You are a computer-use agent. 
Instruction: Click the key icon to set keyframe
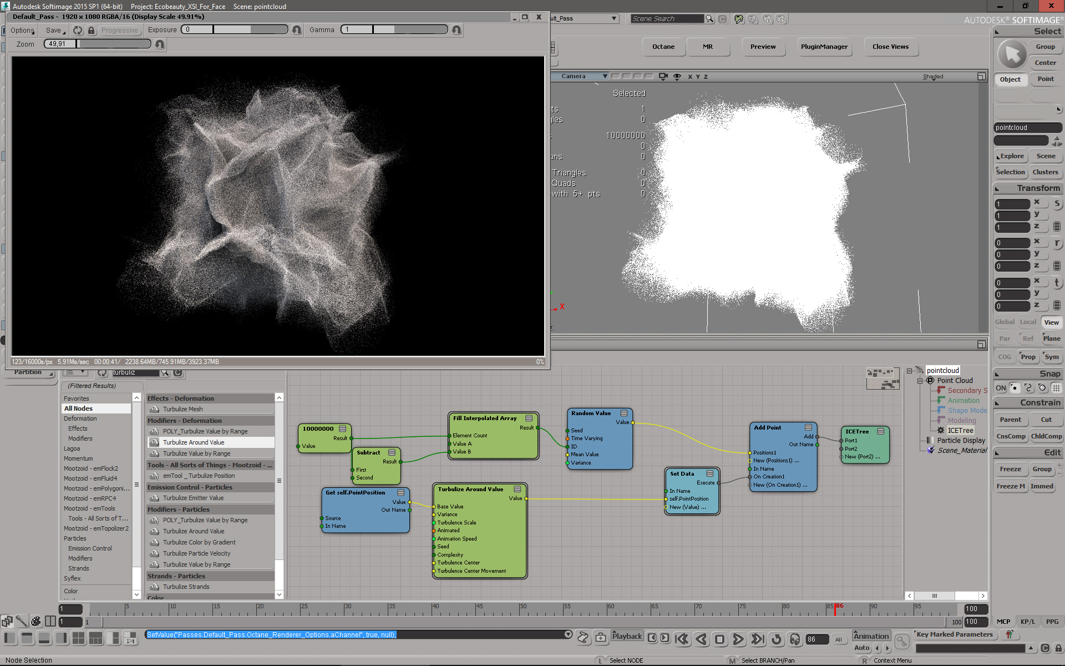902,642
